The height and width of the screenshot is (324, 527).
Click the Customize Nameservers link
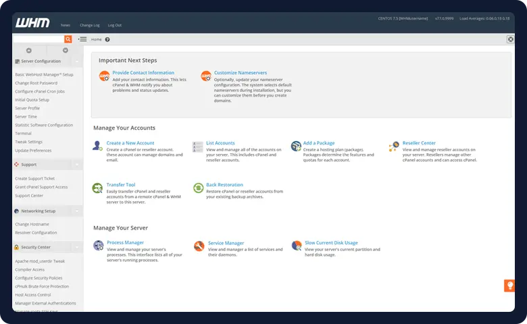click(241, 73)
